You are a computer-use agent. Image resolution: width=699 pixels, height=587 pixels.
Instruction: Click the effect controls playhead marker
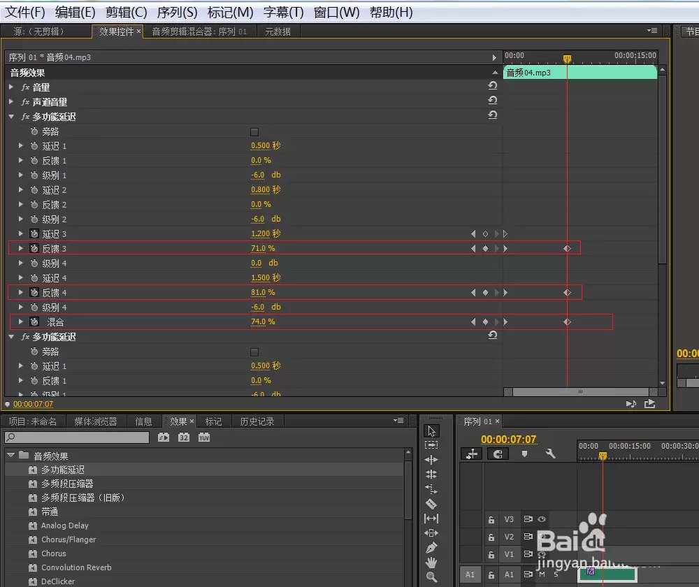click(x=567, y=59)
